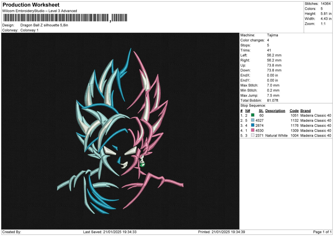
Task: Click the white swatch for Natural White
Action: tap(253, 135)
